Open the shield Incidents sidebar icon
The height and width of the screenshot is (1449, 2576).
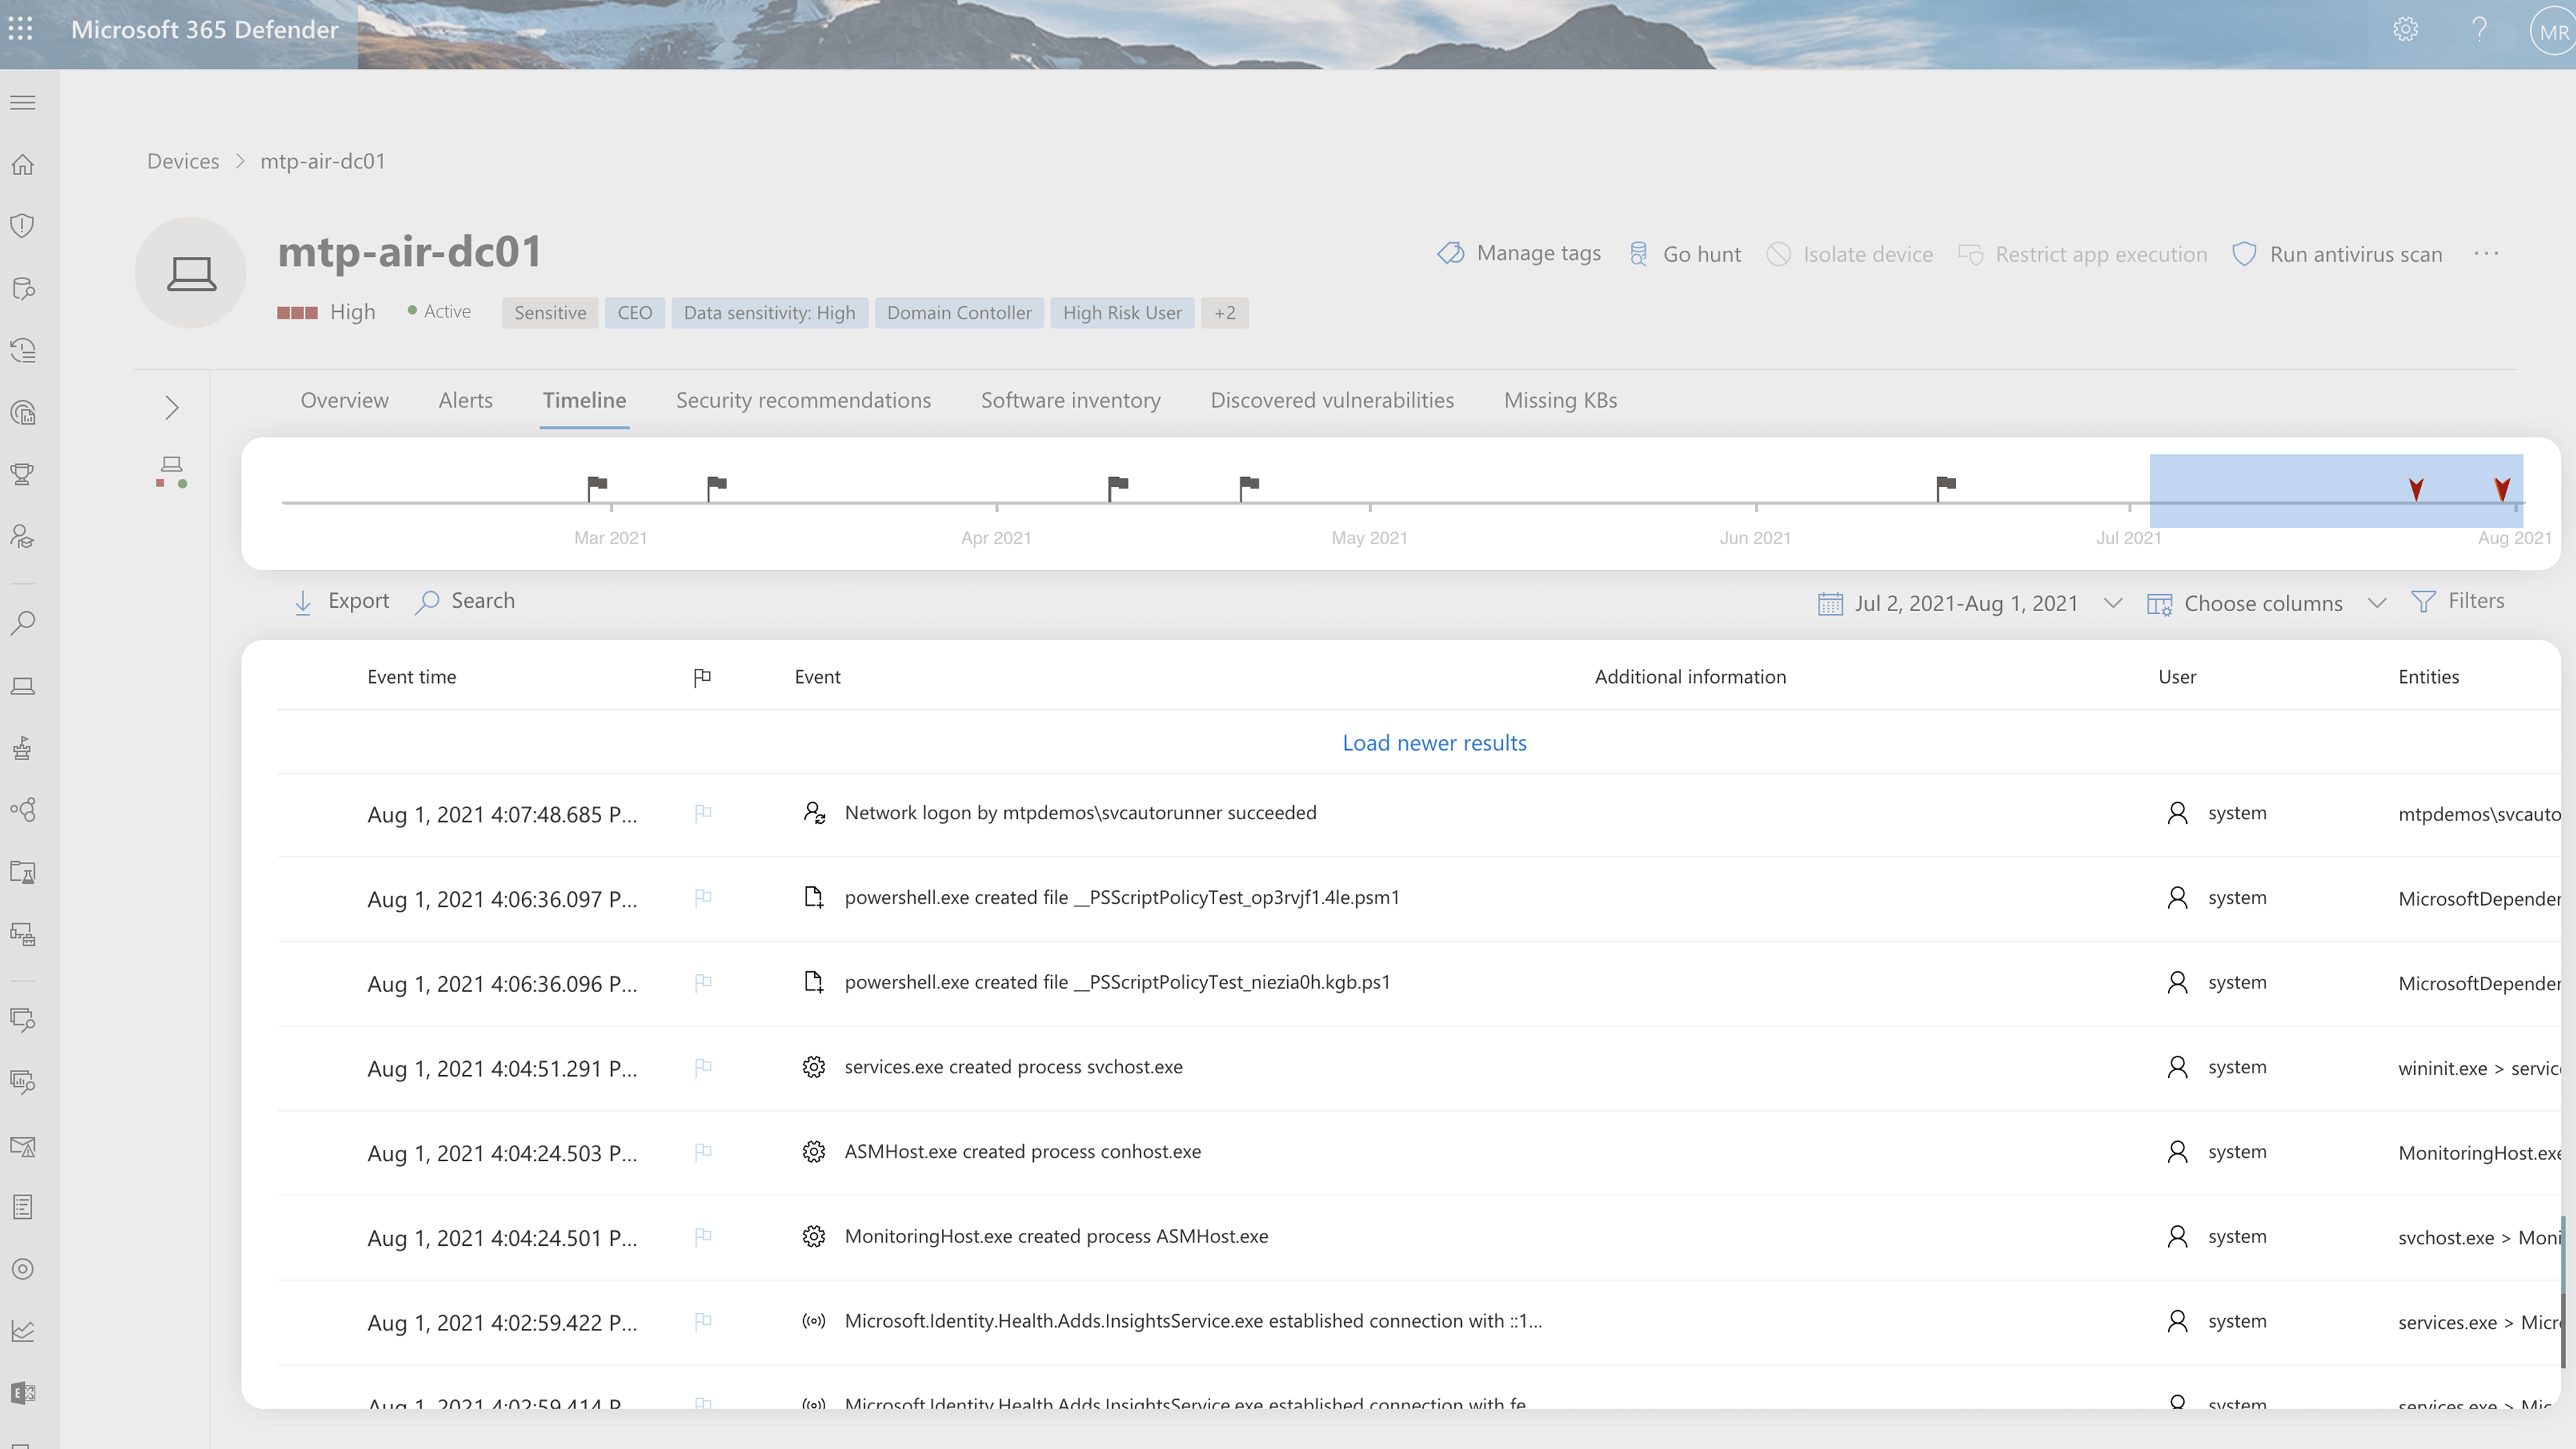click(x=22, y=226)
